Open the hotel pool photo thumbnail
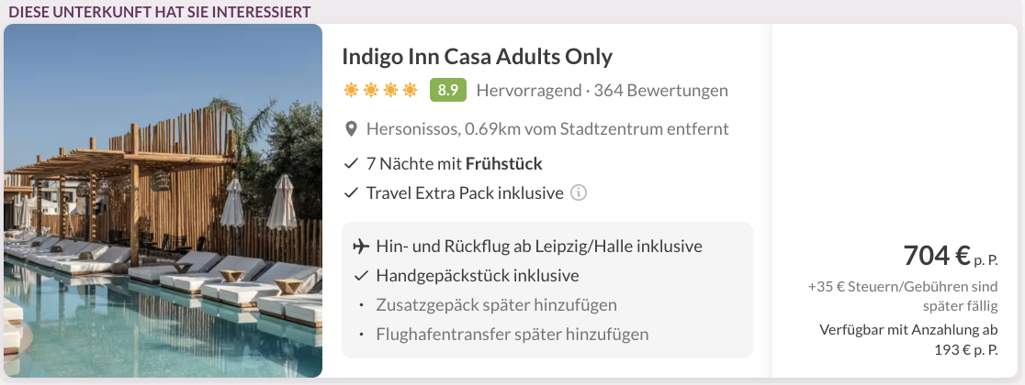Image resolution: width=1025 pixels, height=385 pixels. (x=163, y=201)
